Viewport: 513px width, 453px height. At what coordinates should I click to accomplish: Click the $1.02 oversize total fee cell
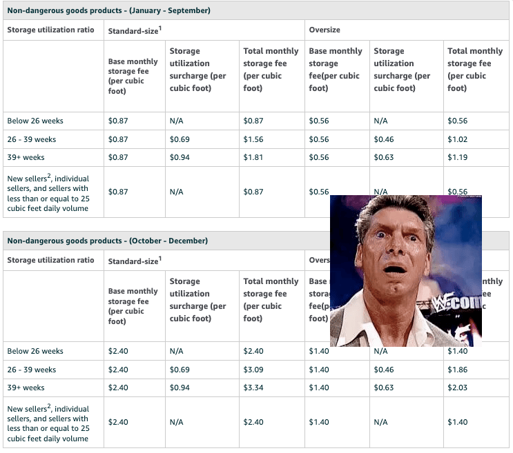point(457,139)
